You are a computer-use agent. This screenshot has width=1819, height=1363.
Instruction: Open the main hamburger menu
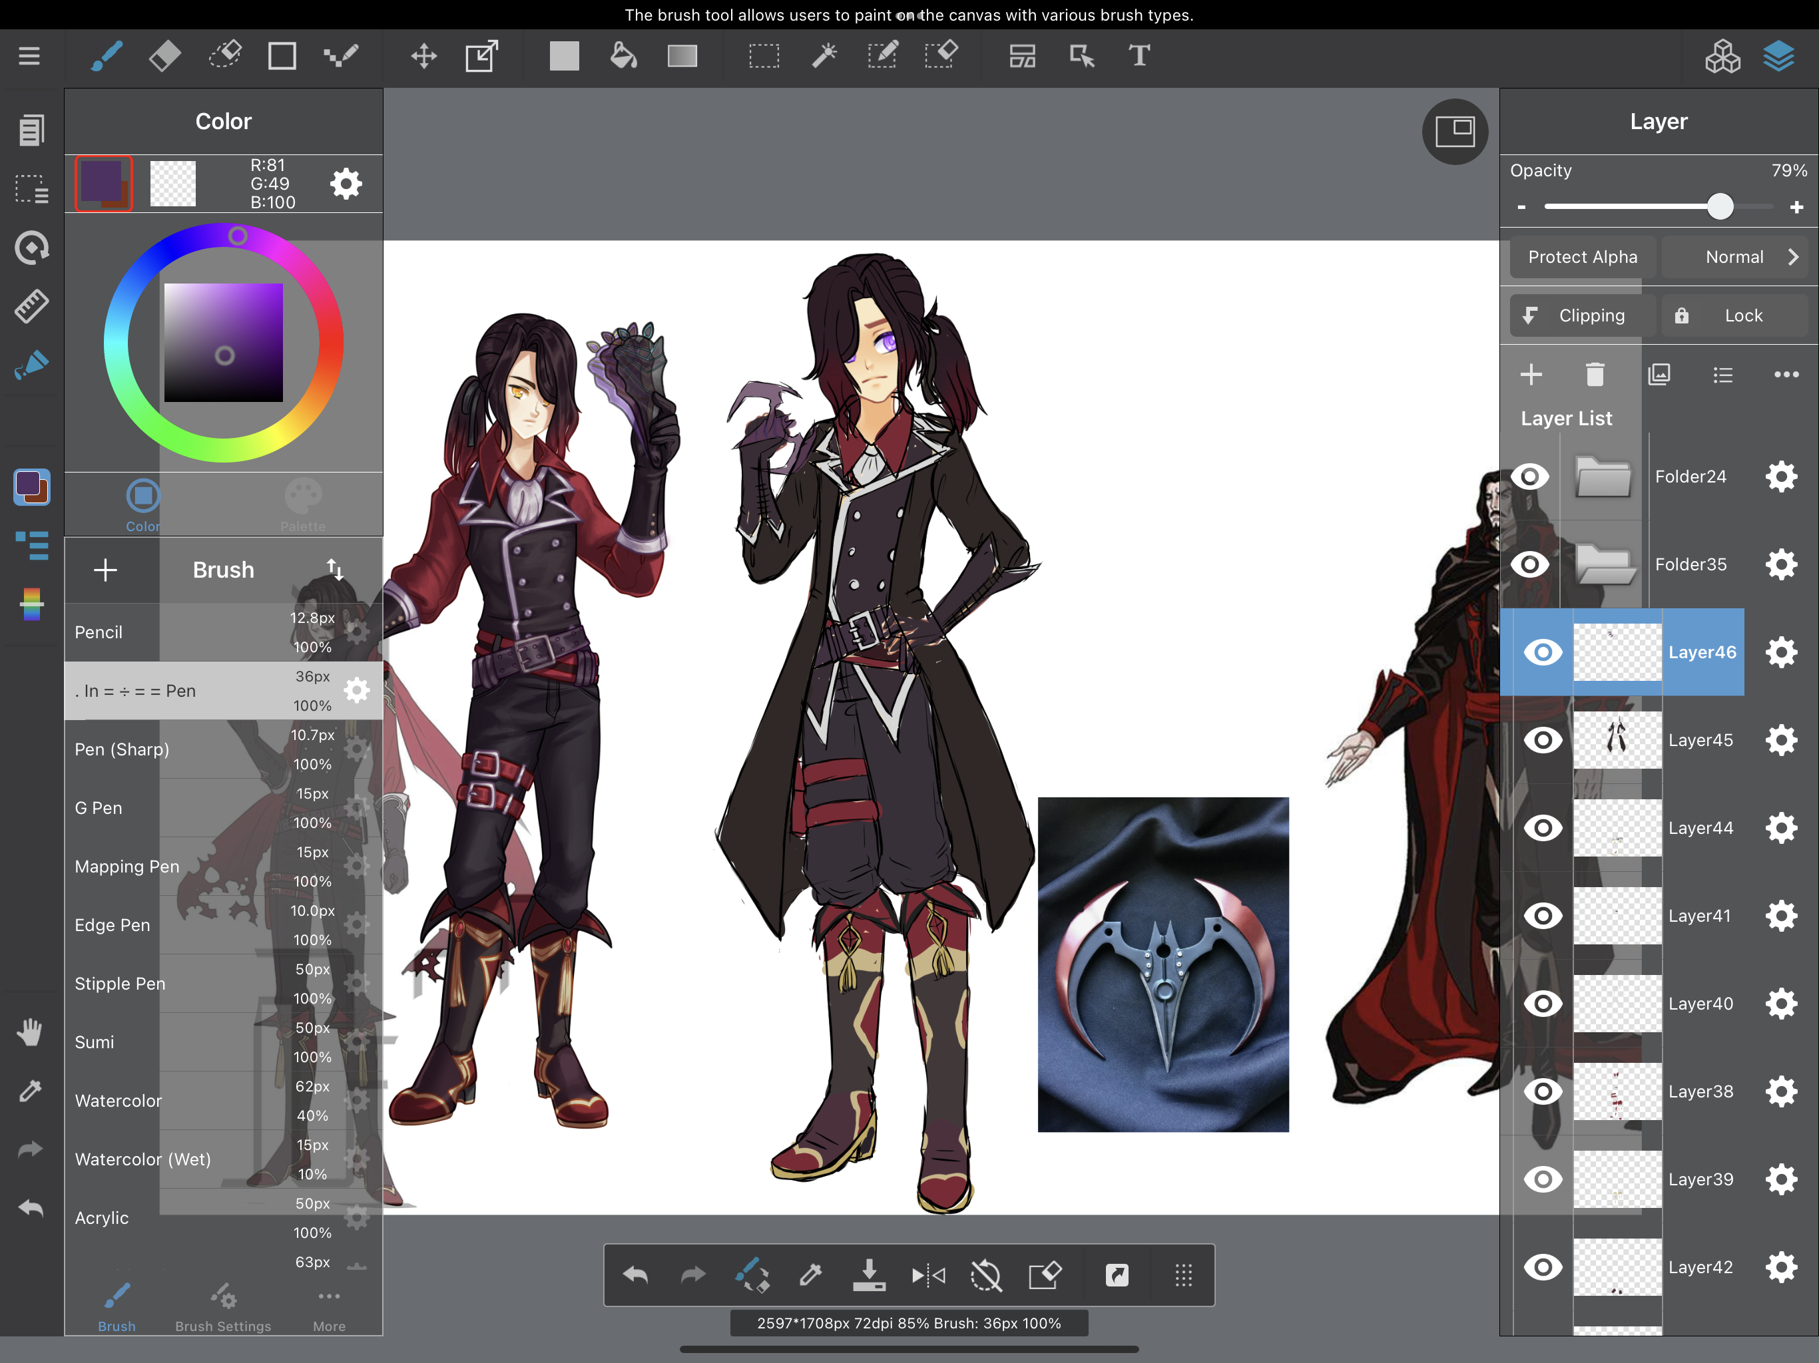[x=29, y=56]
